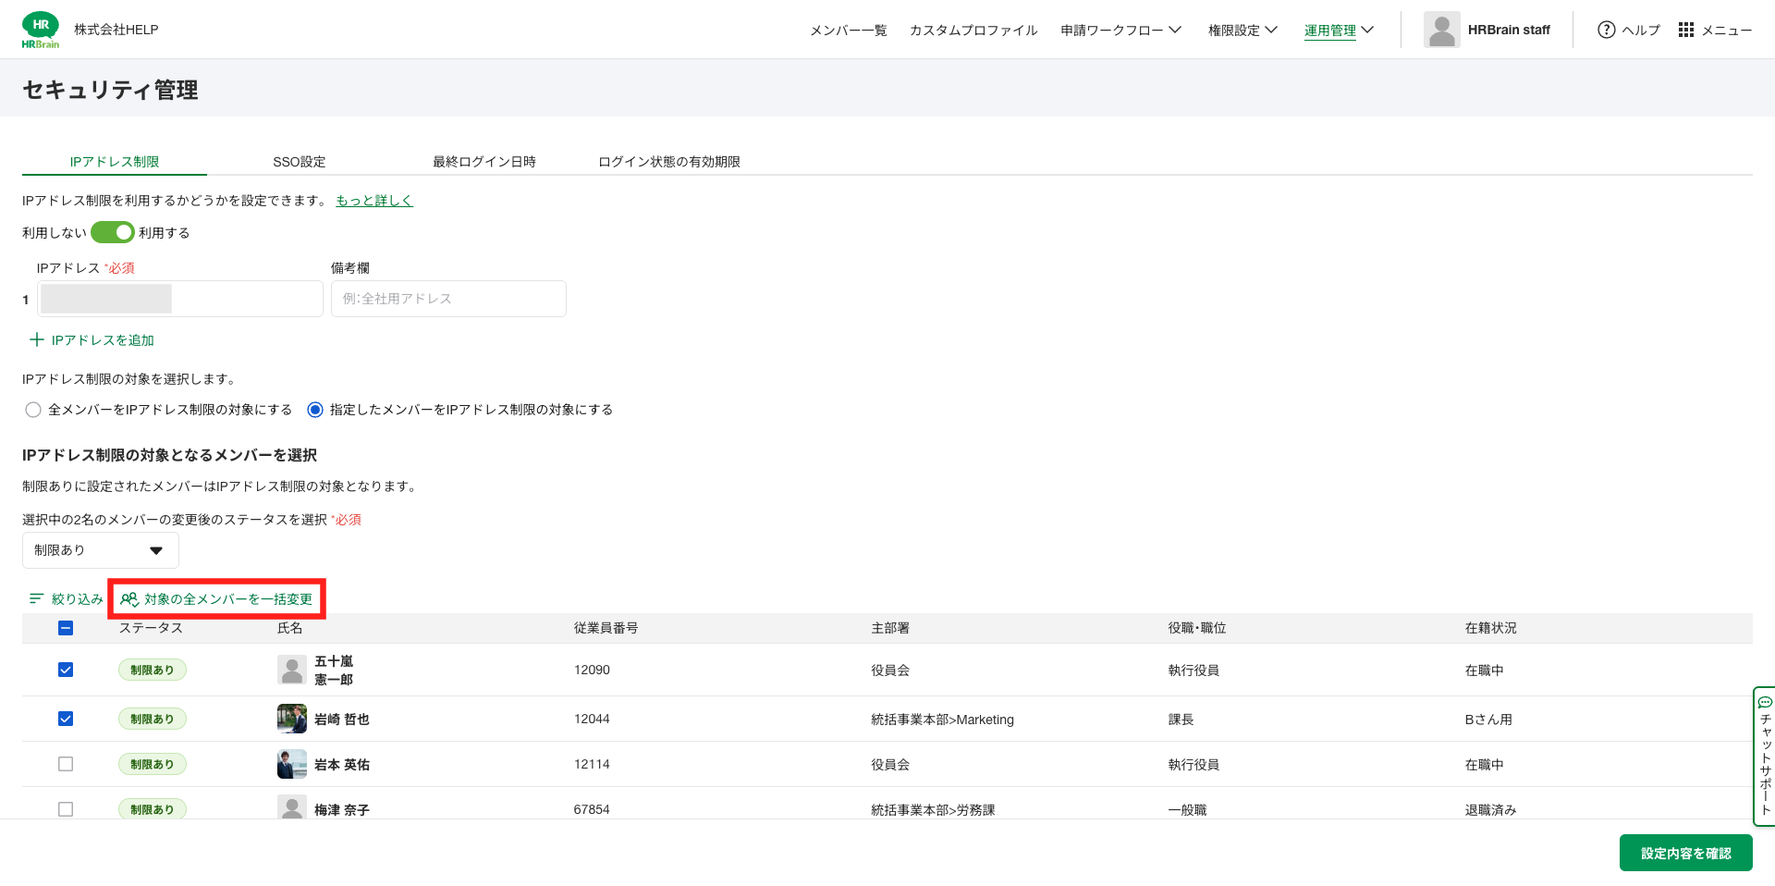This screenshot has width=1775, height=886.
Task: Click the HRBrain staff user name
Action: [1509, 30]
